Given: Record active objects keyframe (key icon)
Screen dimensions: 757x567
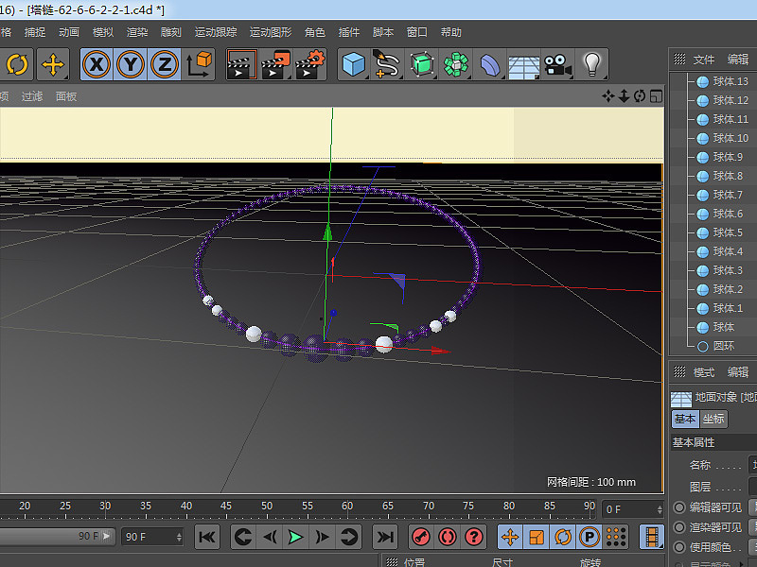Looking at the screenshot, I should tap(421, 537).
